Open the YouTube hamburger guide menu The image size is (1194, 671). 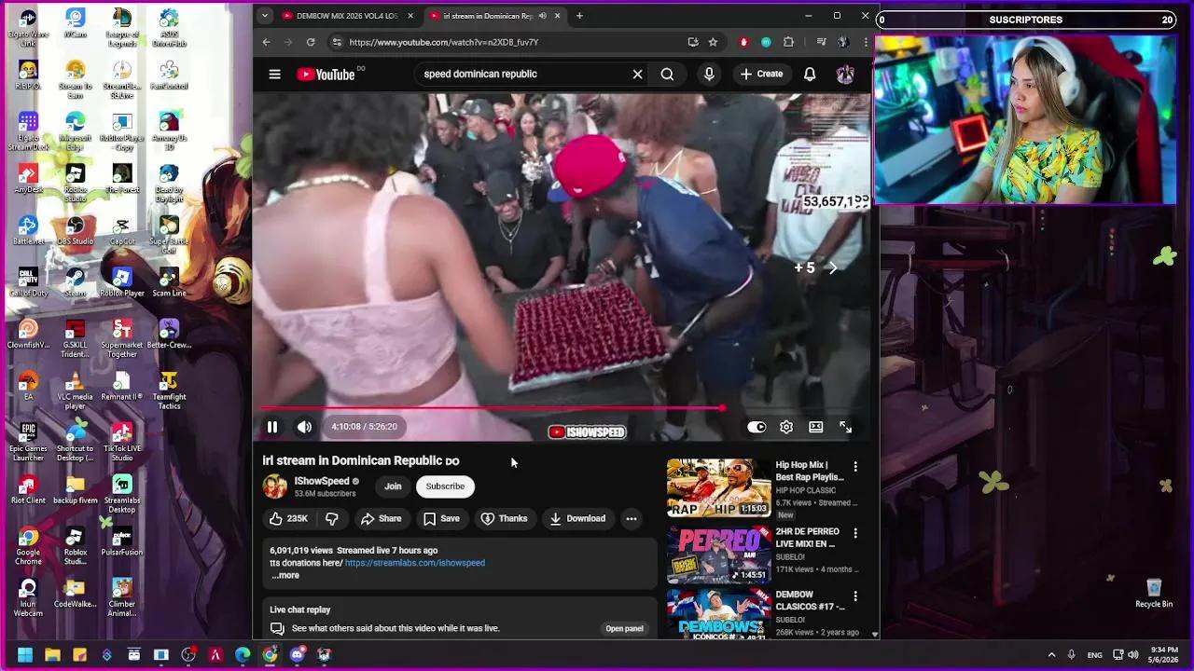[x=274, y=74]
